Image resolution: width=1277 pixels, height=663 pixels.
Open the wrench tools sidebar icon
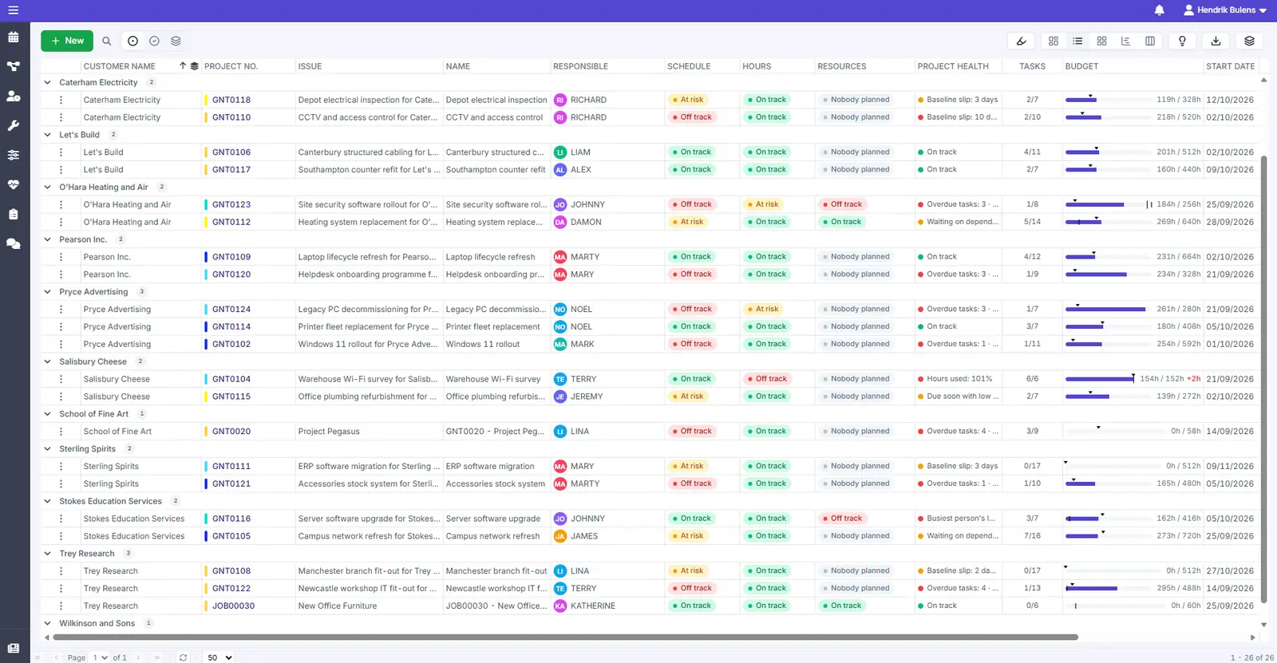(14, 125)
